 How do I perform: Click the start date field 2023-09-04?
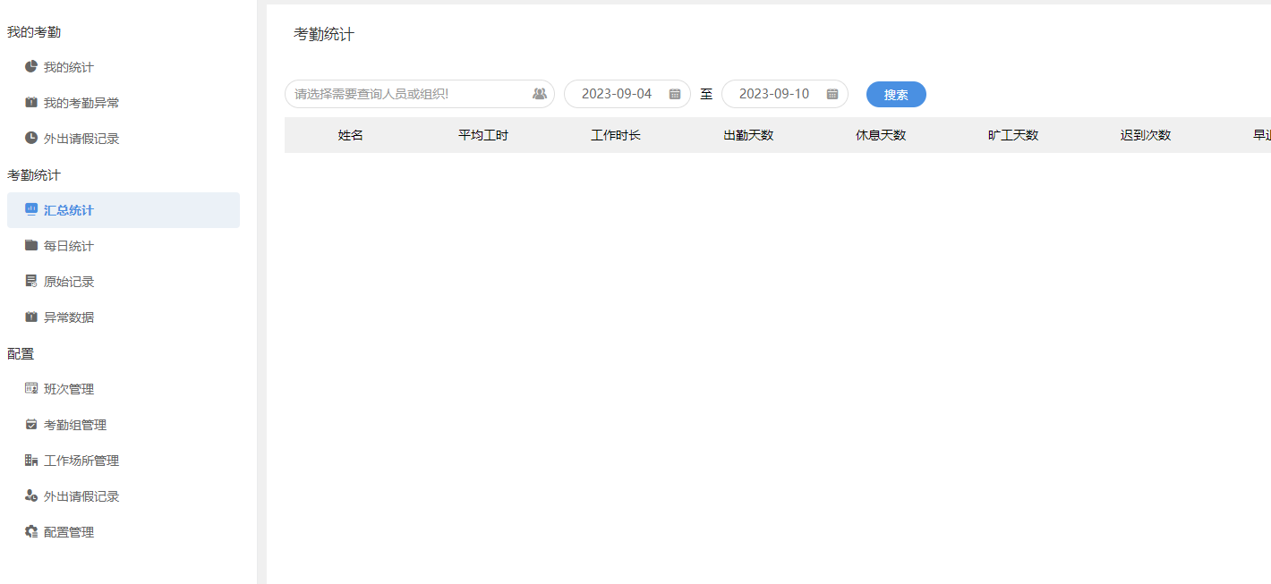click(627, 94)
